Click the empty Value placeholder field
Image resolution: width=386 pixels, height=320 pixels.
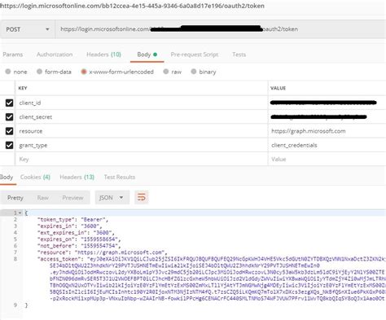click(x=327, y=160)
